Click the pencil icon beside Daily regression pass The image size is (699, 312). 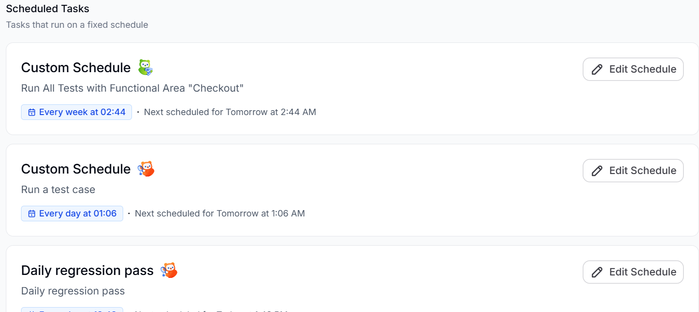(597, 272)
